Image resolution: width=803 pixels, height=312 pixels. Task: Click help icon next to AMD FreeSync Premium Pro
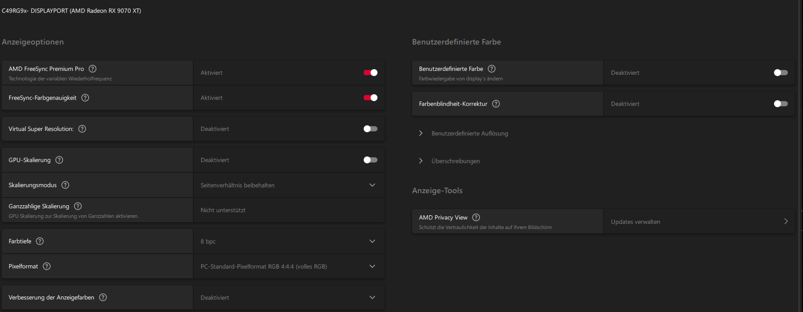(x=93, y=69)
